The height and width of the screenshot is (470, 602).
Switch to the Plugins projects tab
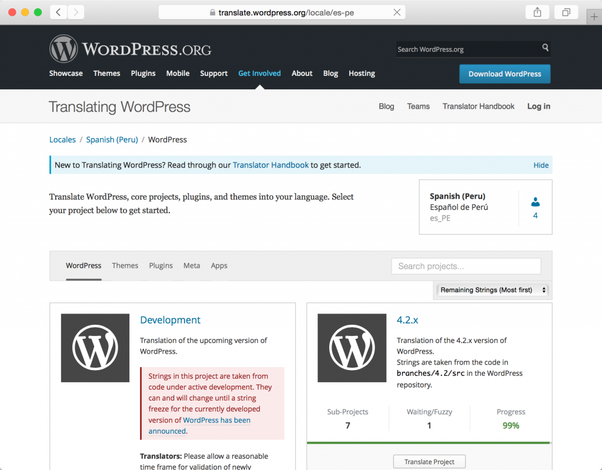click(x=161, y=265)
